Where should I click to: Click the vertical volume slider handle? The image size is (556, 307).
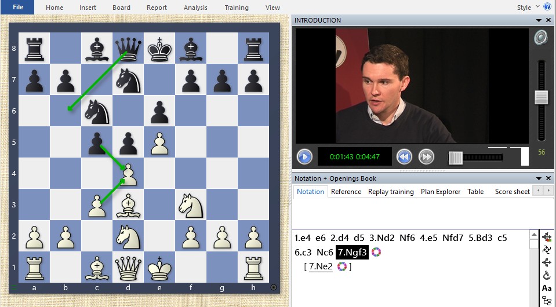point(542,97)
